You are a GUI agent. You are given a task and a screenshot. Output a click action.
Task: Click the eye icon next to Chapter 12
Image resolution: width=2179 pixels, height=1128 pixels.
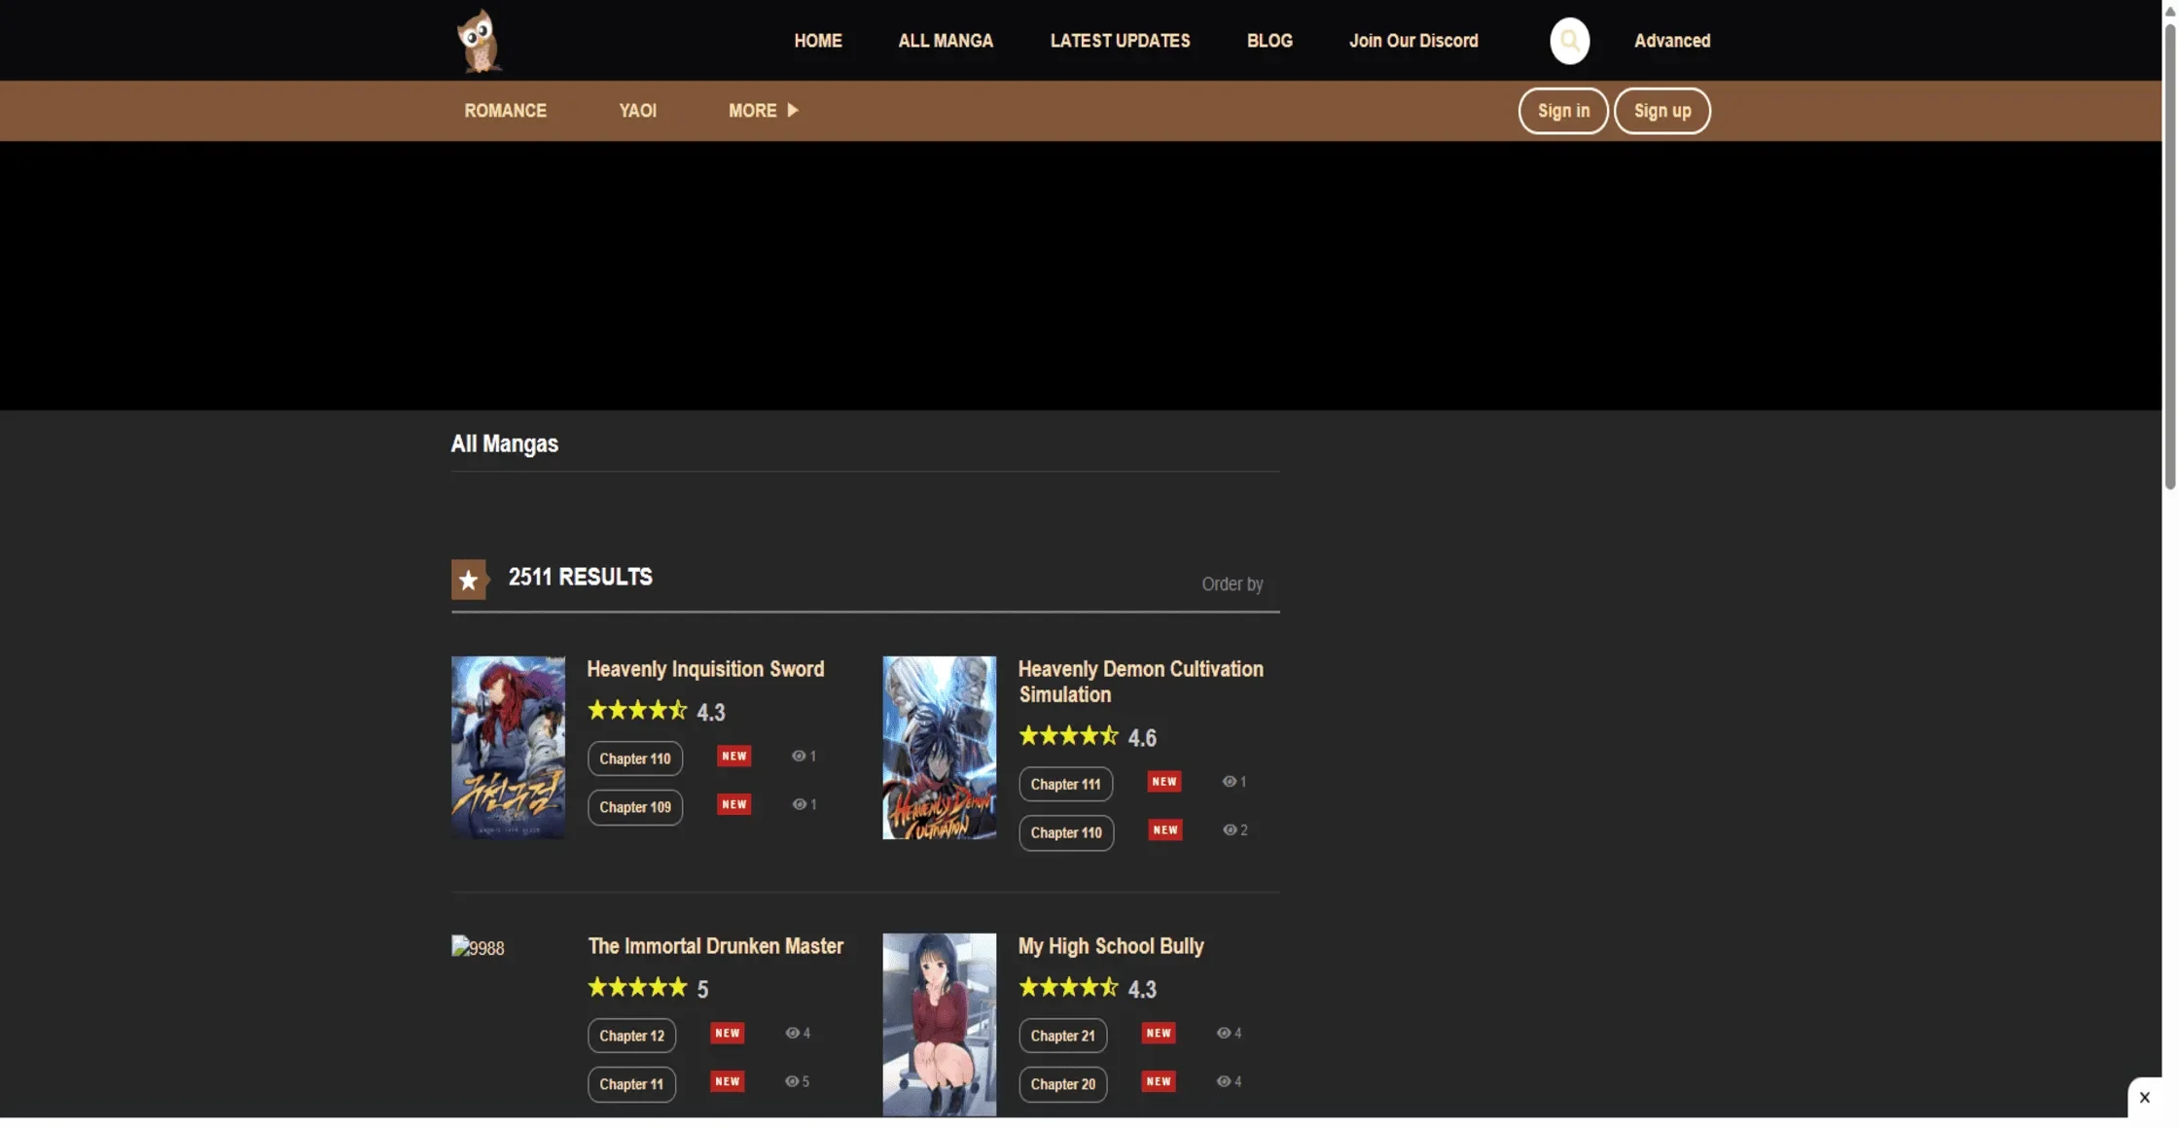791,1033
